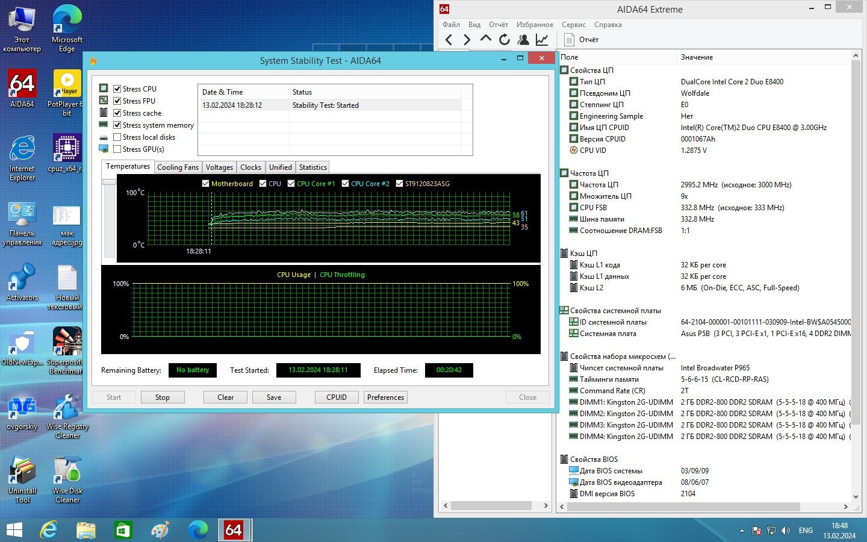Go back in AIDA64 toolbar
The width and height of the screenshot is (867, 542).
point(449,40)
